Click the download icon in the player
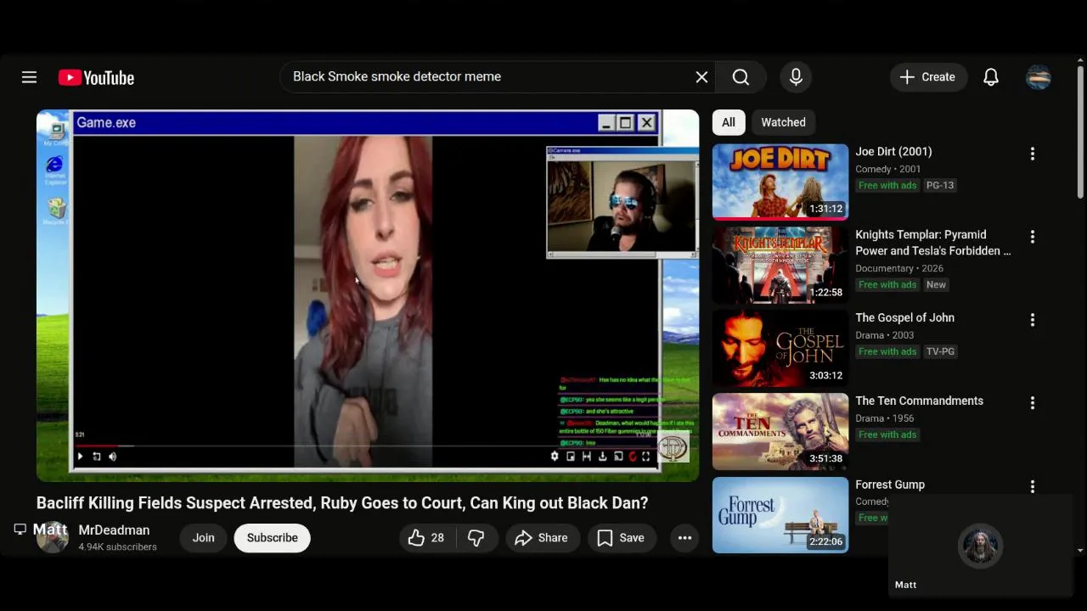The height and width of the screenshot is (611, 1087). pos(602,457)
